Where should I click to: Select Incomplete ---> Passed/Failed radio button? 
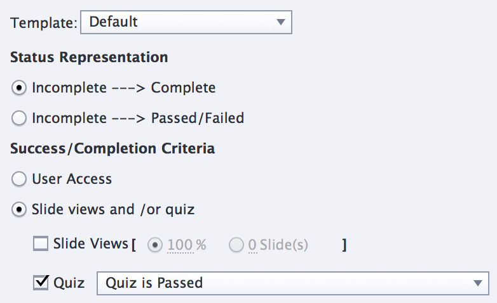(x=18, y=118)
